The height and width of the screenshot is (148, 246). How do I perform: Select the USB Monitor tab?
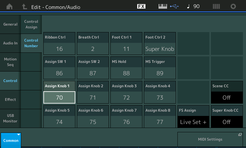click(x=10, y=118)
